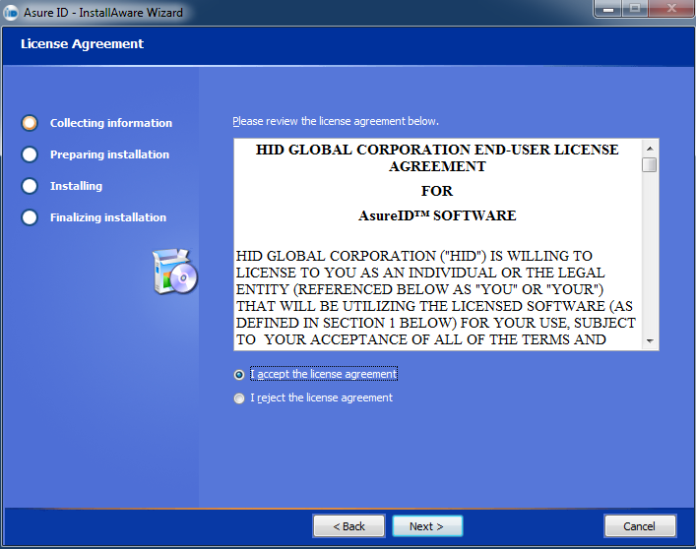Cancel the installation wizard
Viewport: 696px width, 549px height.
640,526
